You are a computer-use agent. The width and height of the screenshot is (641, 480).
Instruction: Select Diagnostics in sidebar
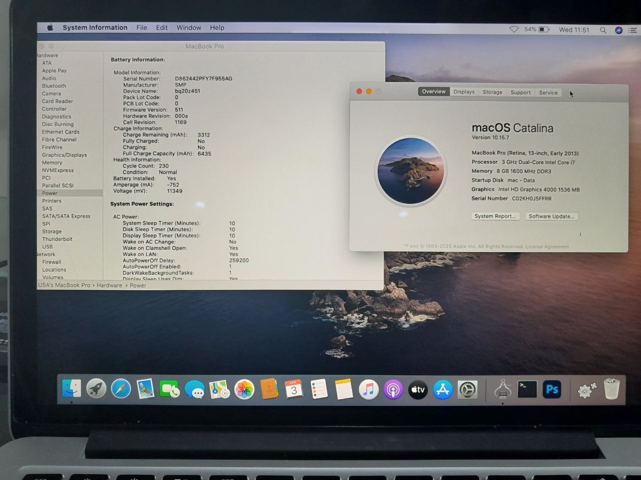point(57,116)
